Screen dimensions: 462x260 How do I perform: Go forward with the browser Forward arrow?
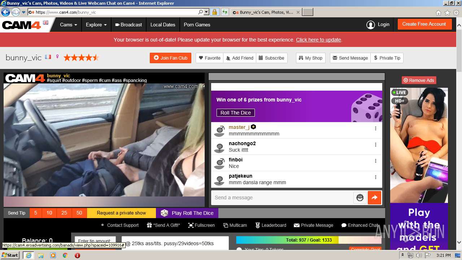[16, 12]
